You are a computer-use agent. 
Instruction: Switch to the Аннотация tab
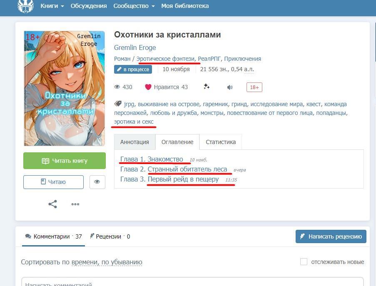(134, 142)
